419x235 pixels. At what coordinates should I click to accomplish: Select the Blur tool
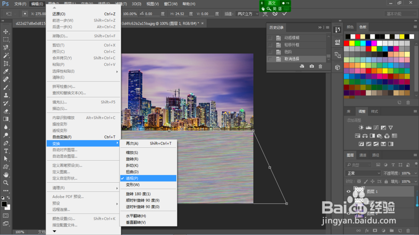click(5, 127)
